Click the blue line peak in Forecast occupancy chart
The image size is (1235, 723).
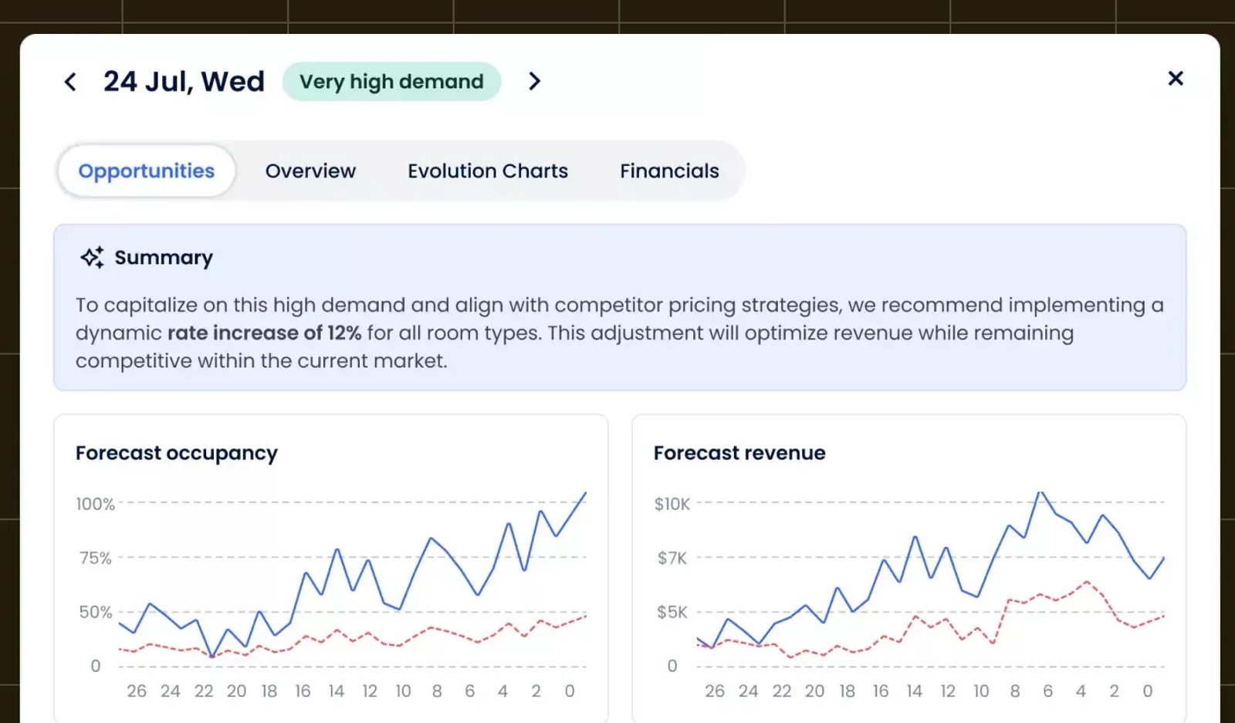click(x=584, y=494)
